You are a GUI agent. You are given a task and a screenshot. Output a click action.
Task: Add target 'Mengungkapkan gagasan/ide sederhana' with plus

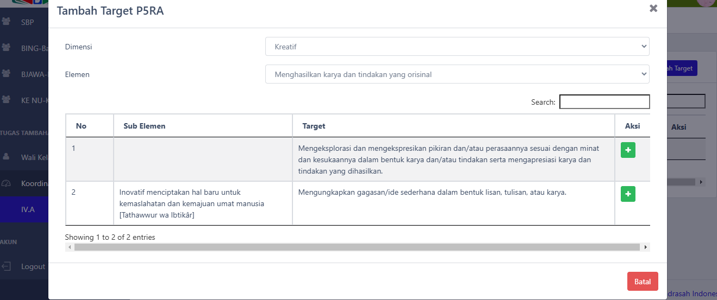pos(628,194)
